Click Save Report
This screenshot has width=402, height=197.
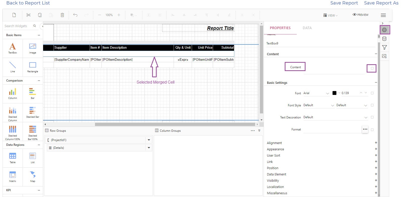point(344,3)
